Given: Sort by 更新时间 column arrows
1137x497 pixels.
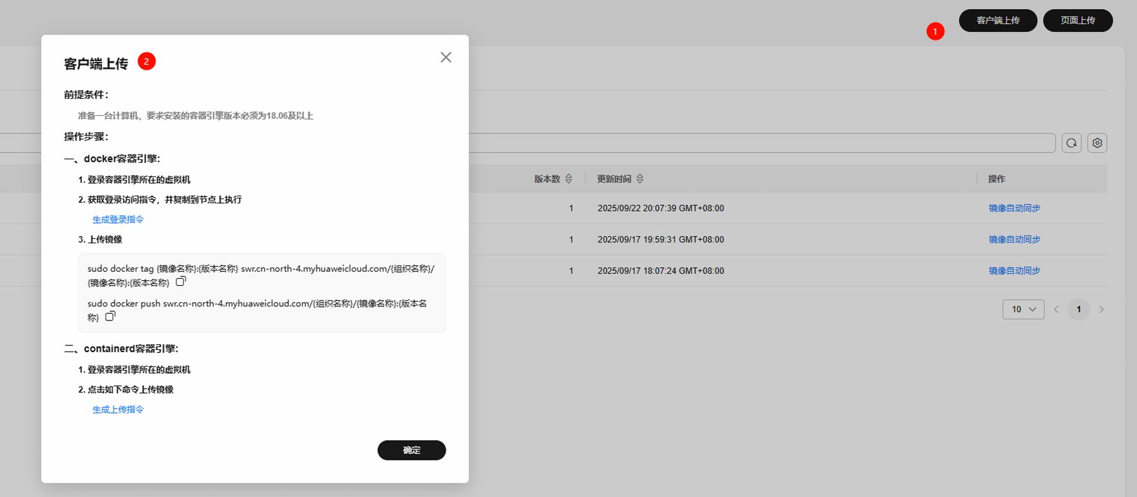Looking at the screenshot, I should click(640, 179).
